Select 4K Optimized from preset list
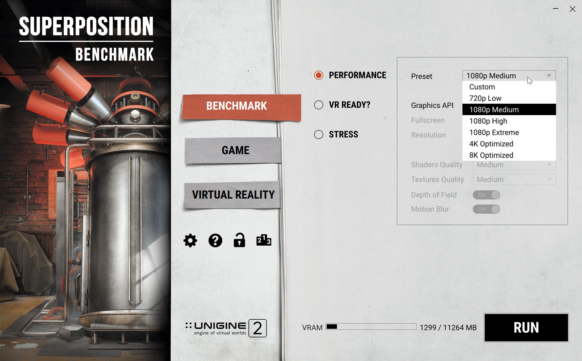 click(491, 144)
